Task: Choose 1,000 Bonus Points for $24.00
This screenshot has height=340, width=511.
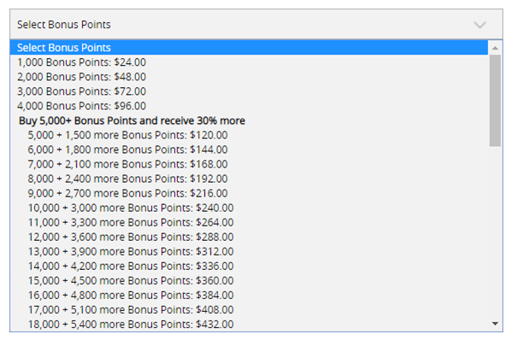Action: (x=249, y=62)
